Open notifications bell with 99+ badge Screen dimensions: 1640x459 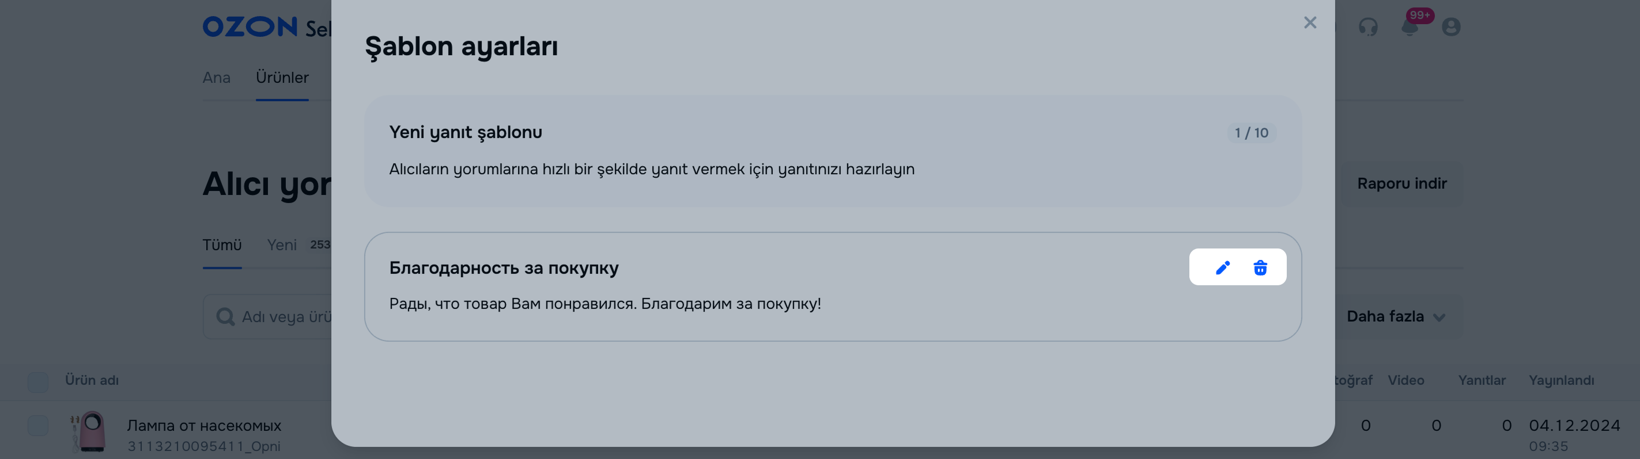pyautogui.click(x=1410, y=26)
